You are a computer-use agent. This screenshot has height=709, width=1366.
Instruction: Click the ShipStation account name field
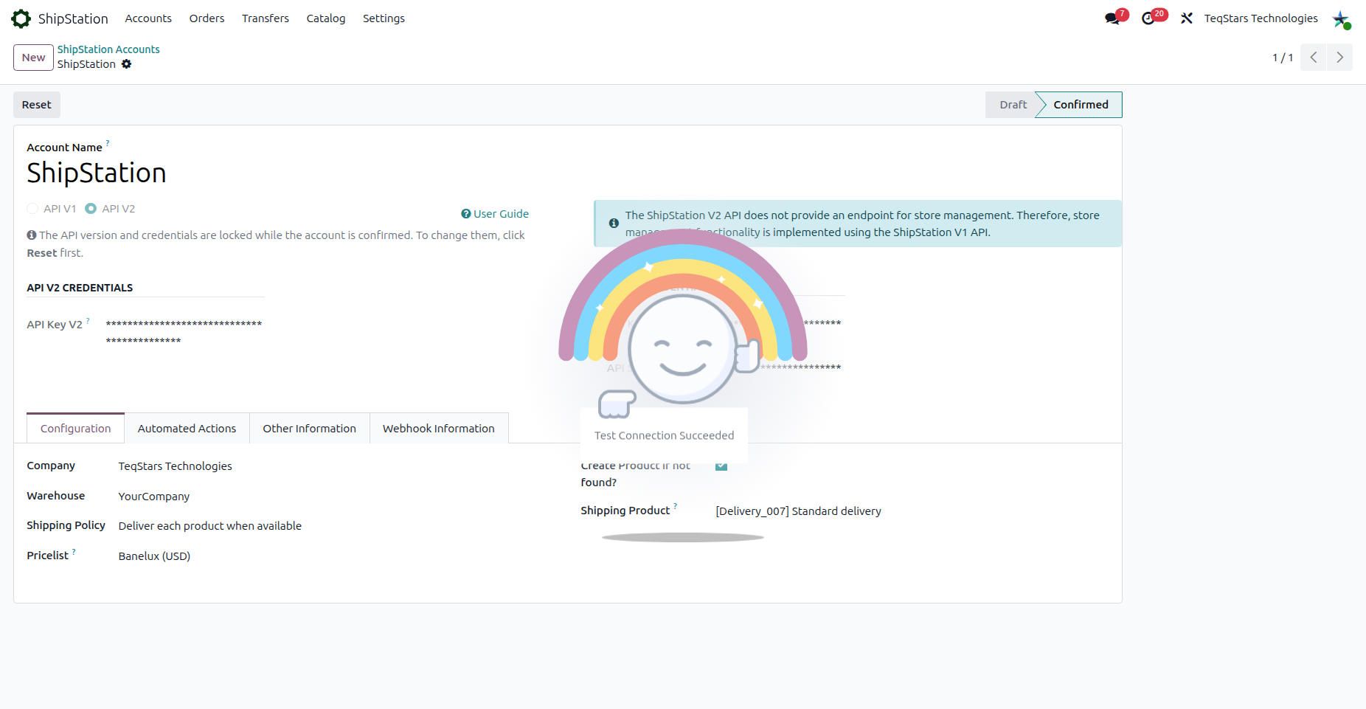click(x=97, y=173)
